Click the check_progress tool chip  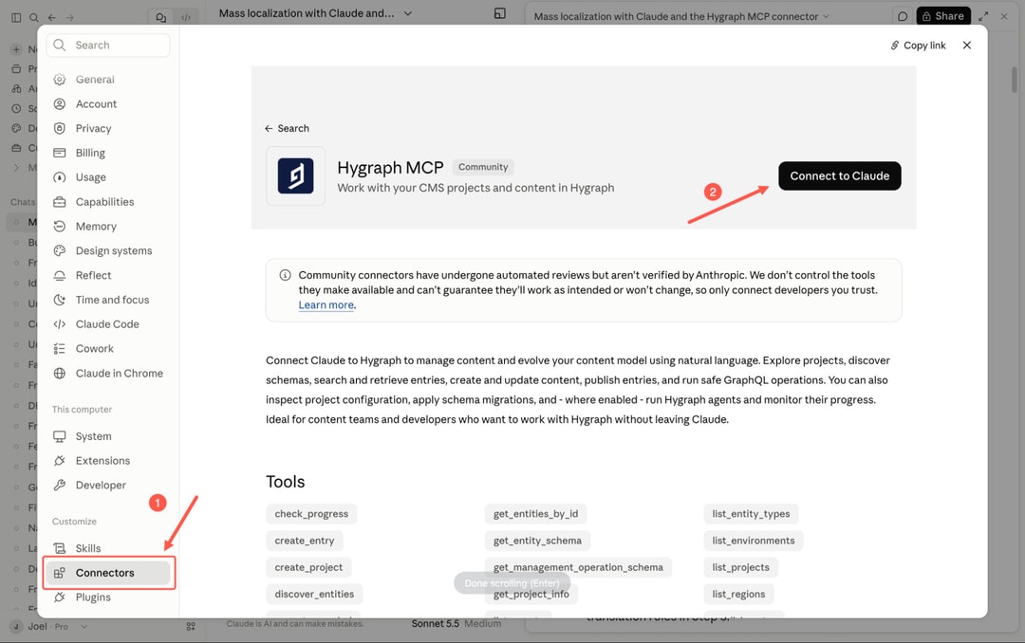pos(311,514)
